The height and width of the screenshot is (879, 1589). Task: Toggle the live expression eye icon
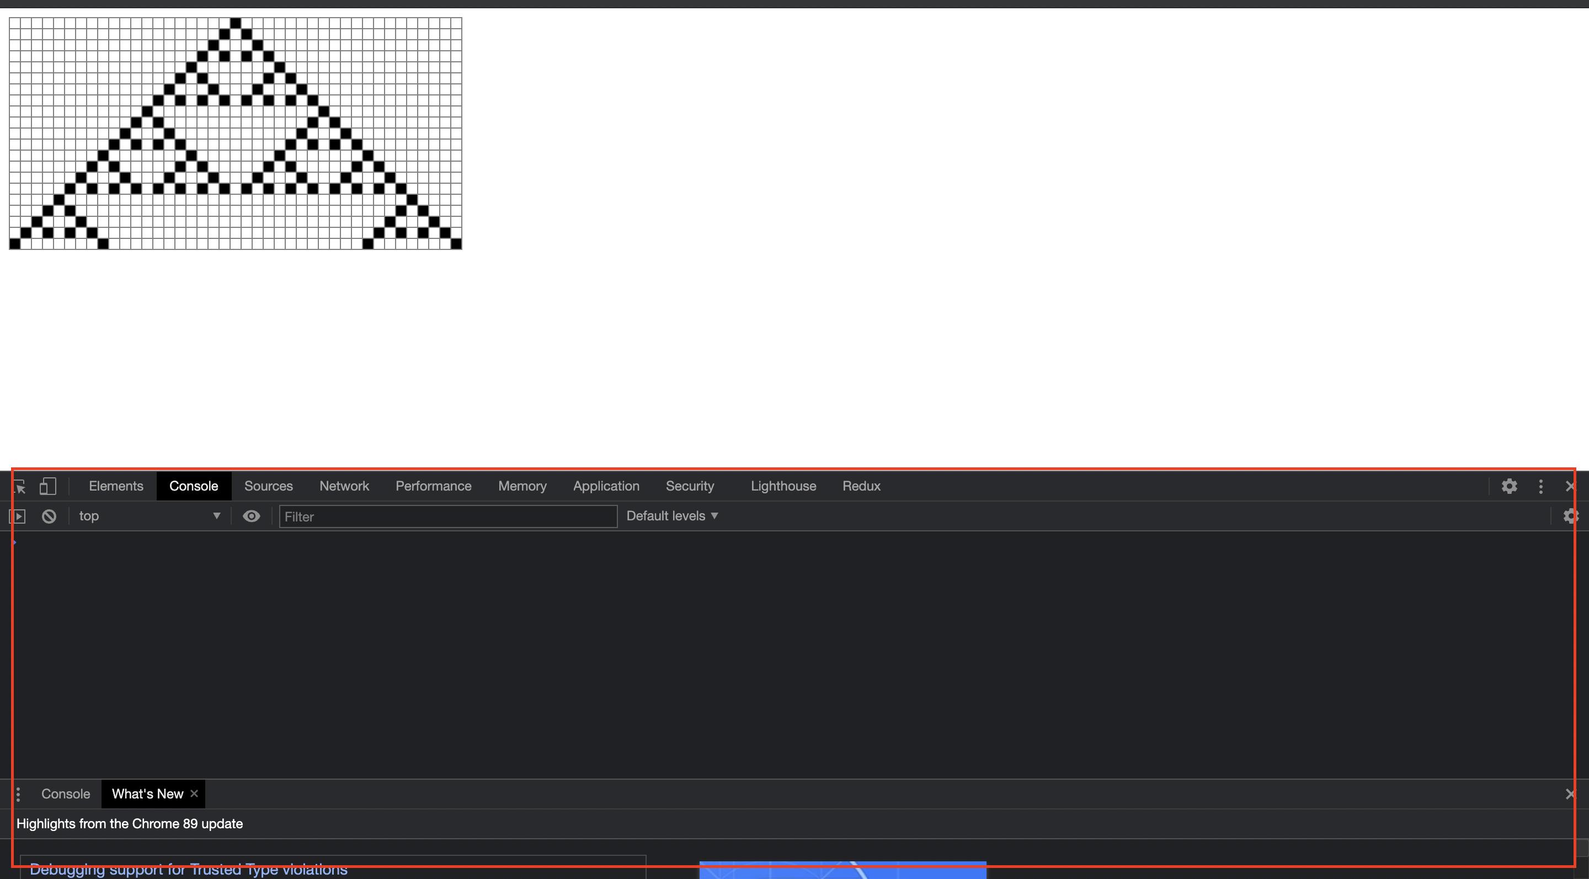click(x=251, y=516)
